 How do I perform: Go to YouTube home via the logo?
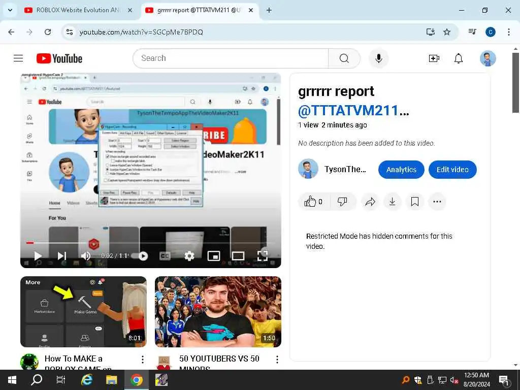tap(59, 58)
